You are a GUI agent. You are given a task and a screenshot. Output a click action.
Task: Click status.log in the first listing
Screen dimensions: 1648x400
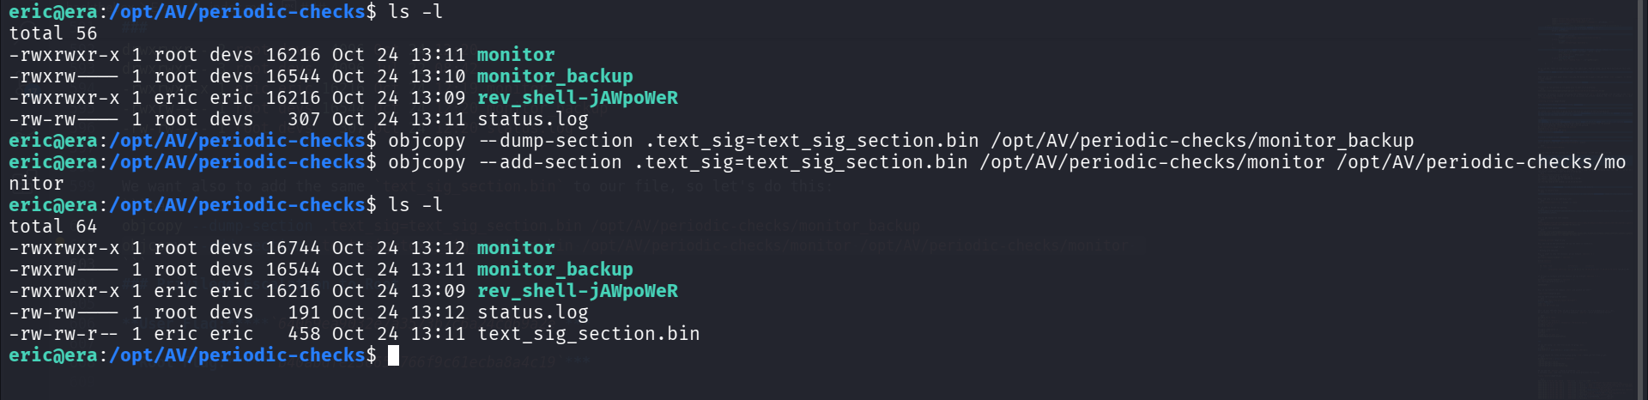point(532,119)
